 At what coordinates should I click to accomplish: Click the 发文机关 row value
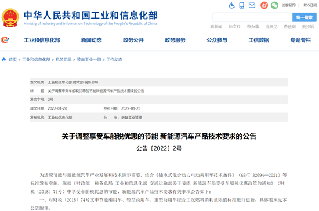click(73, 82)
